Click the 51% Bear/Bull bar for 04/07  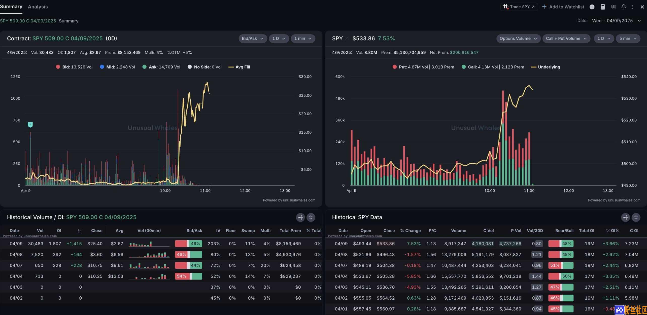click(561, 265)
